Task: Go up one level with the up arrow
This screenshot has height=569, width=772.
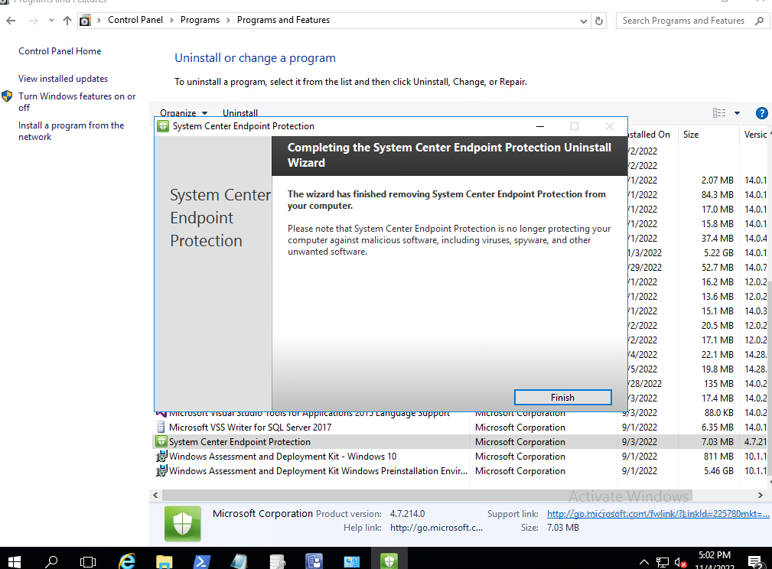Action: point(67,20)
